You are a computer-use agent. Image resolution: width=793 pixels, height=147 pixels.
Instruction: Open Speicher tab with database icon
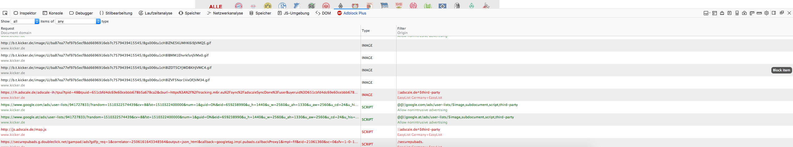click(260, 13)
